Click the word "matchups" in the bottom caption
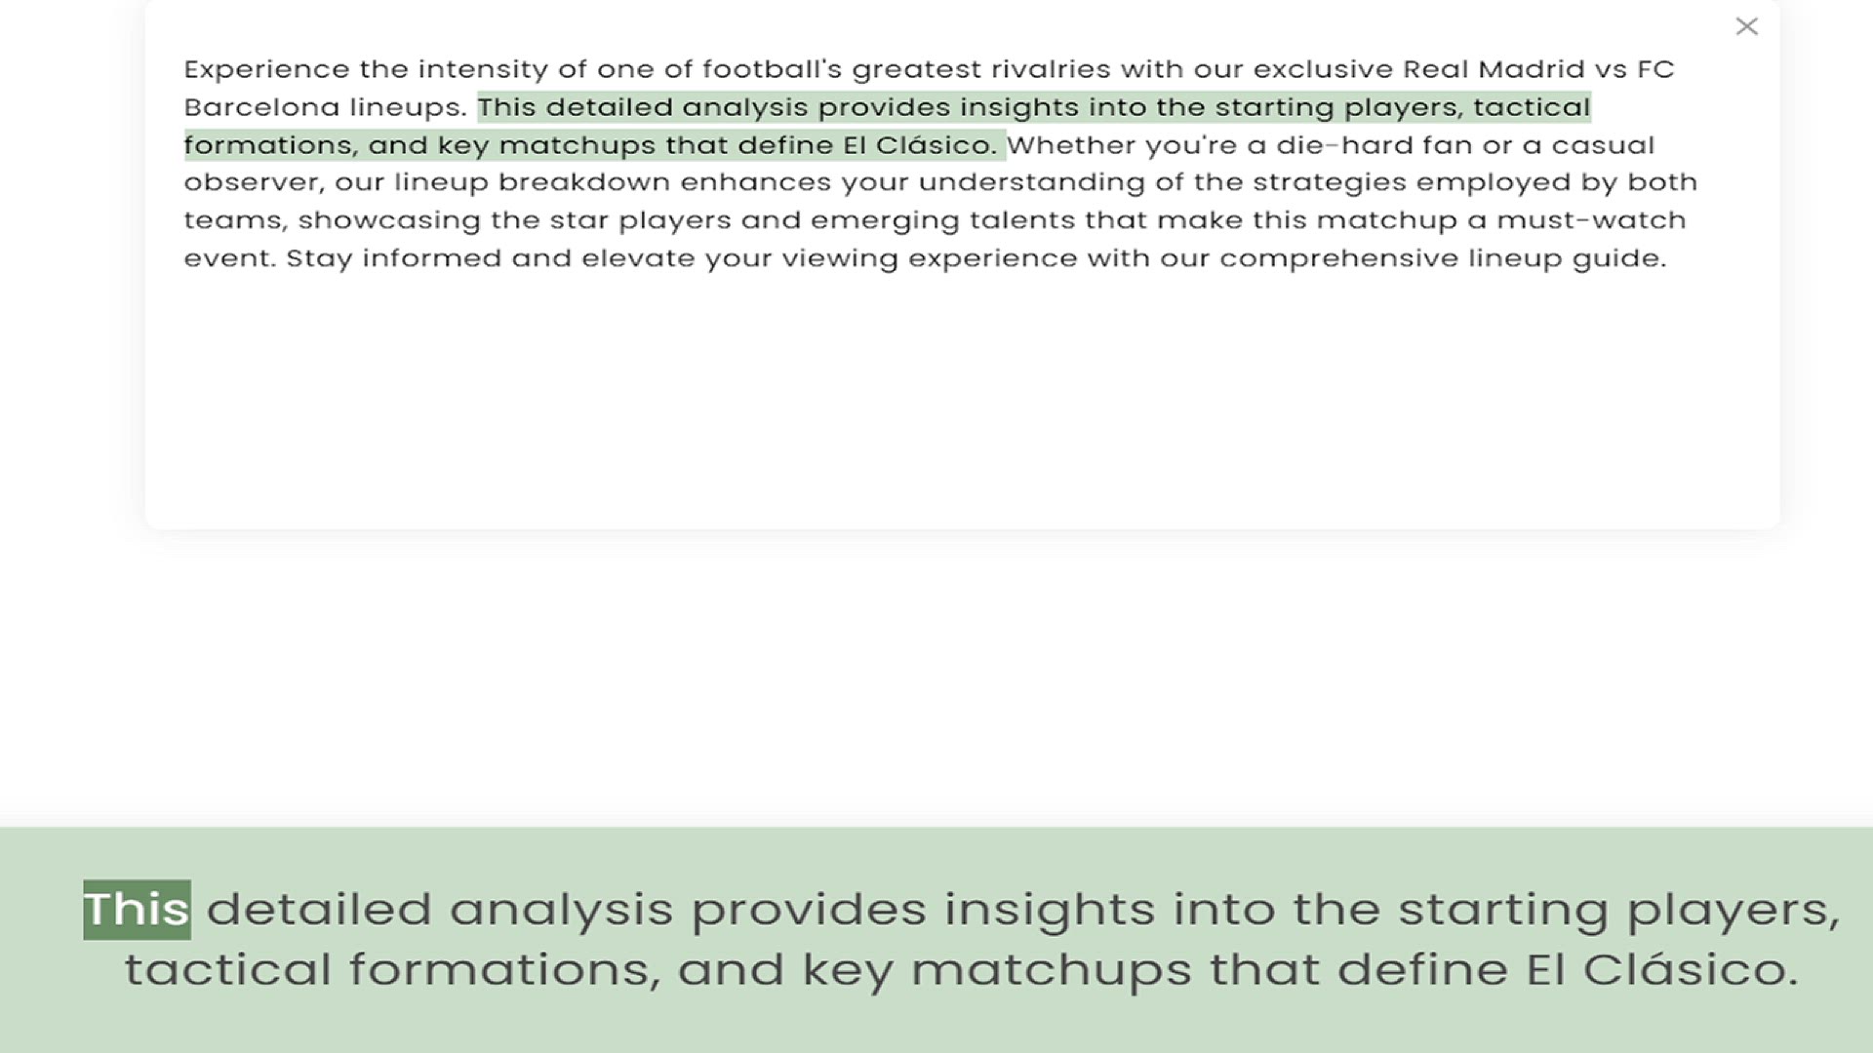The height and width of the screenshot is (1053, 1873). click(1051, 970)
